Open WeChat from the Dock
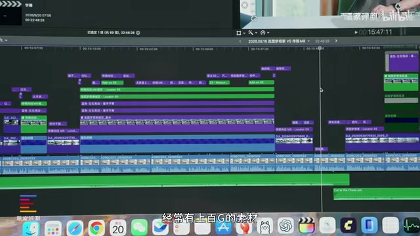The width and height of the screenshot is (420, 236). click(x=139, y=227)
